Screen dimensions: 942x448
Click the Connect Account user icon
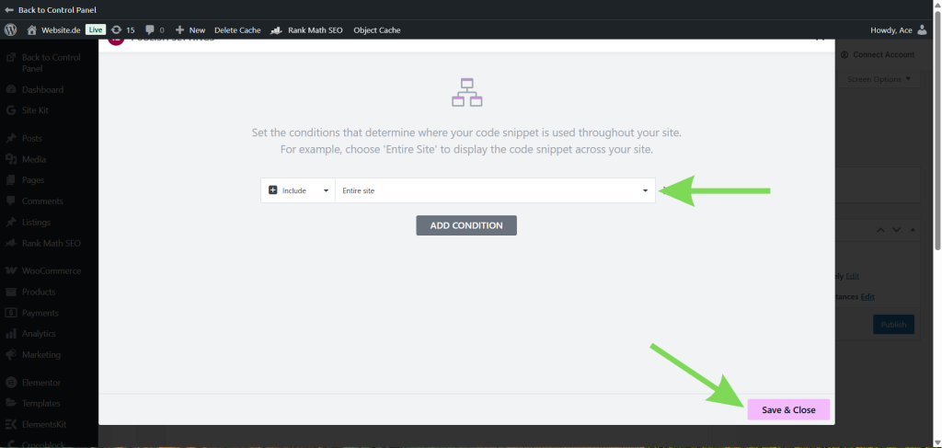(x=844, y=54)
